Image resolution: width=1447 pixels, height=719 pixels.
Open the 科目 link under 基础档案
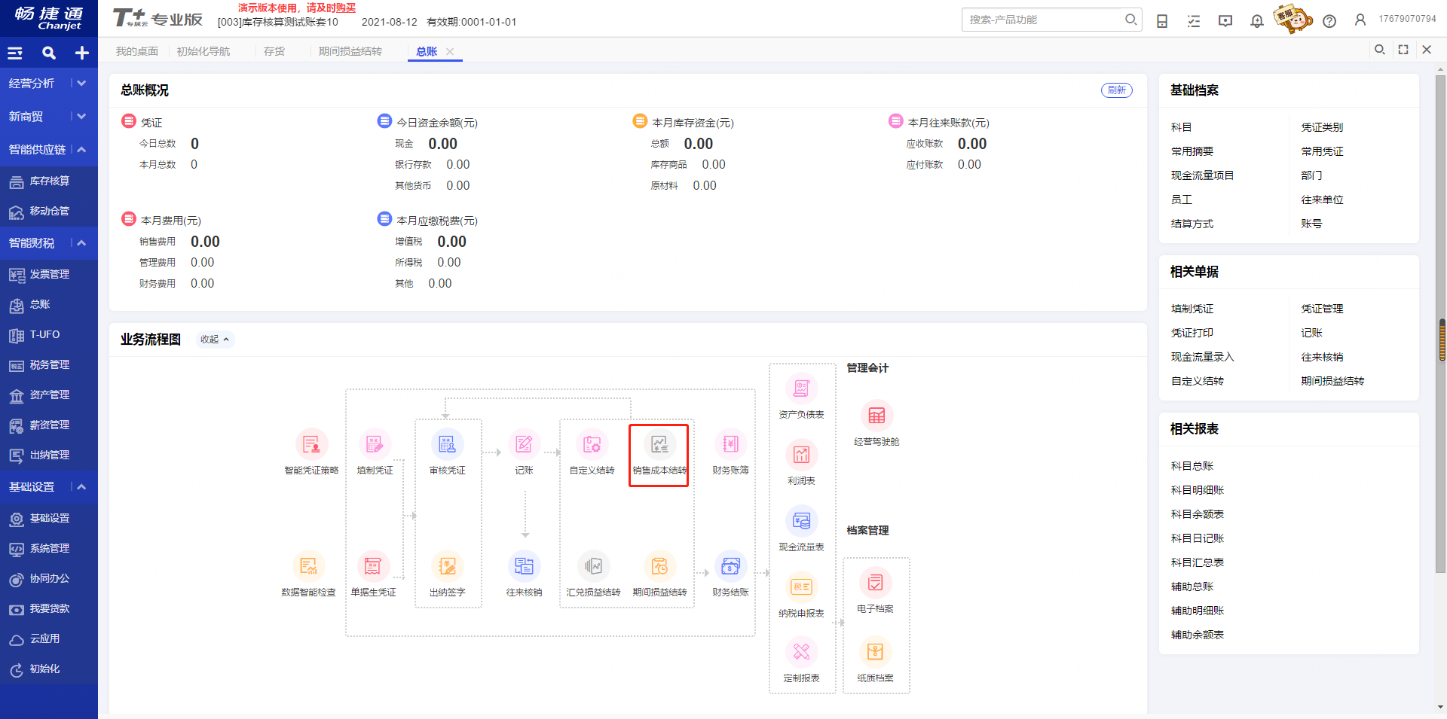point(1182,127)
